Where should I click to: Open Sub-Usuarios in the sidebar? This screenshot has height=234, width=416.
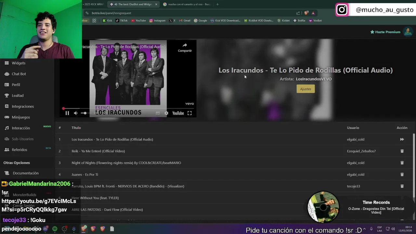23,139
